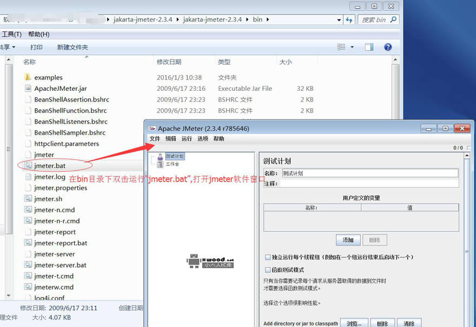Screen dimensions: 476x327
Task: Select the httpclient.parameters file name
Action: pos(67,143)
